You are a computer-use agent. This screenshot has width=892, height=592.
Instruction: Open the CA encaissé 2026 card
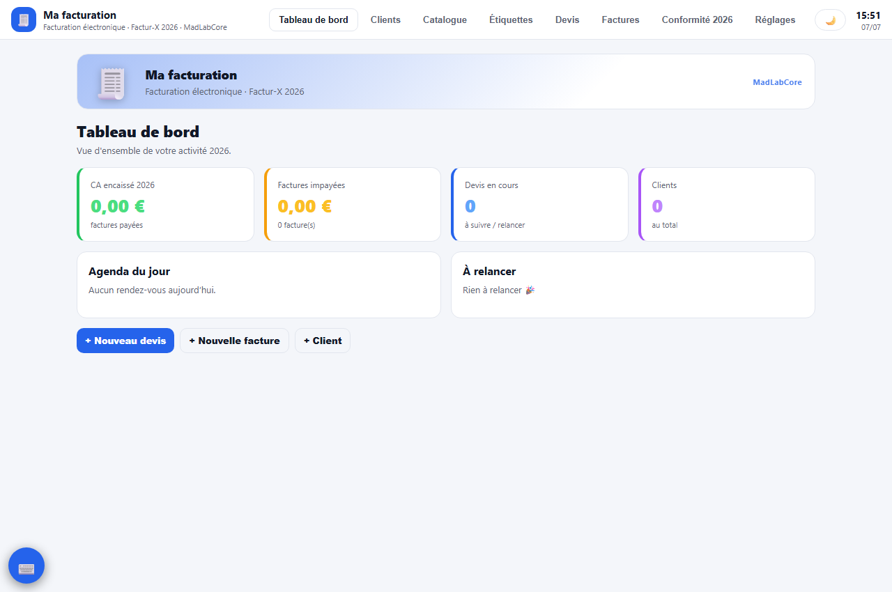tap(165, 204)
